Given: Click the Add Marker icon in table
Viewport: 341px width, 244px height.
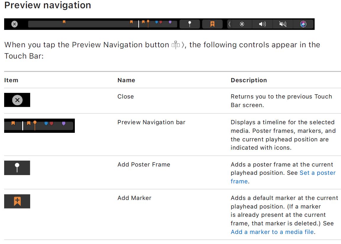Looking at the screenshot, I should 17,201.
